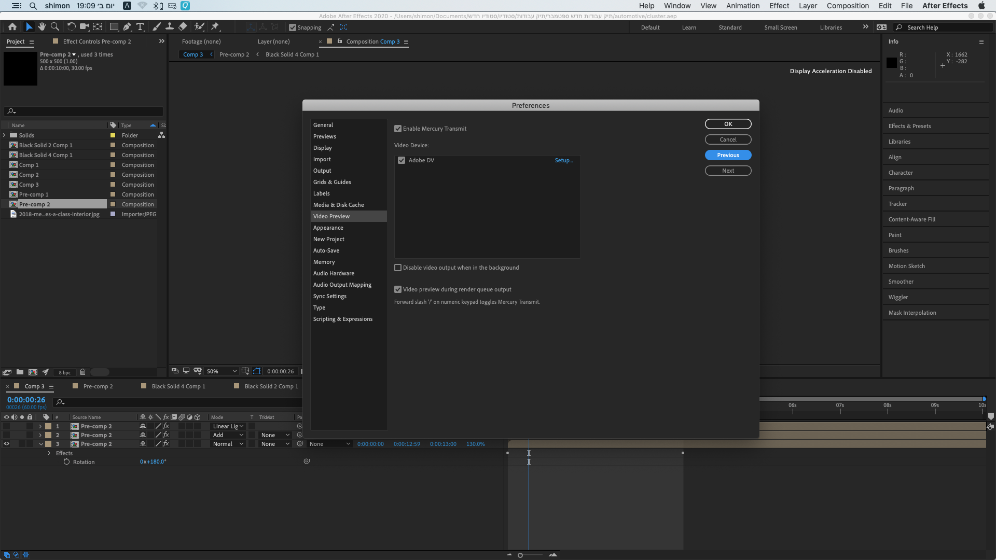This screenshot has height=560, width=996.
Task: Click the Setup button for Adobe DV
Action: (564, 160)
